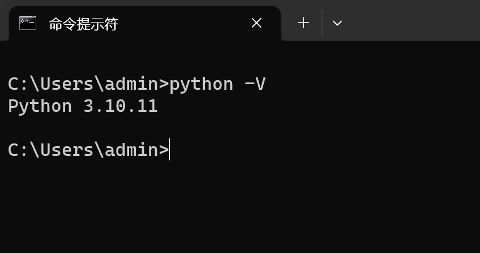Click C: drive letter in the last prompt
The width and height of the screenshot is (480, 253).
[15, 150]
